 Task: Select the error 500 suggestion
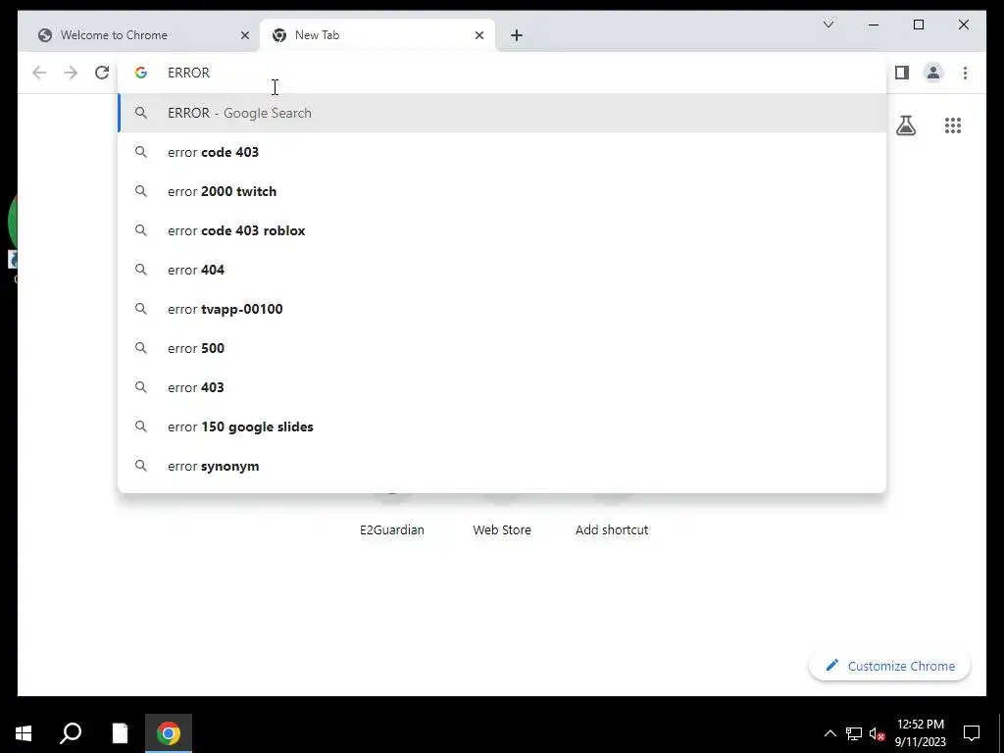[502, 348]
